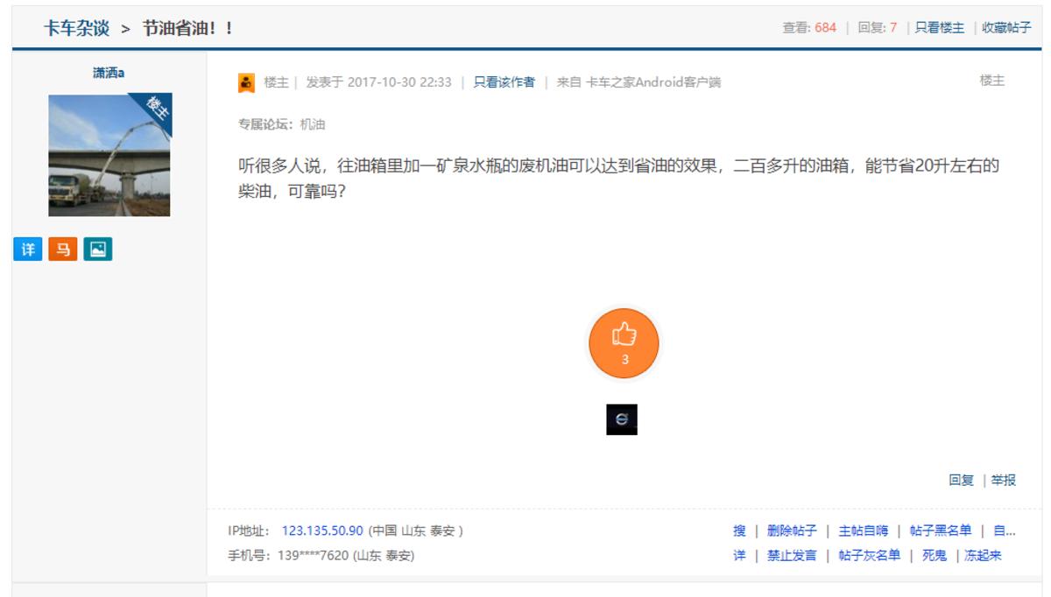The image size is (1051, 597).
Task: Click the orange 马 icon under the avatar
Action: coord(61,248)
